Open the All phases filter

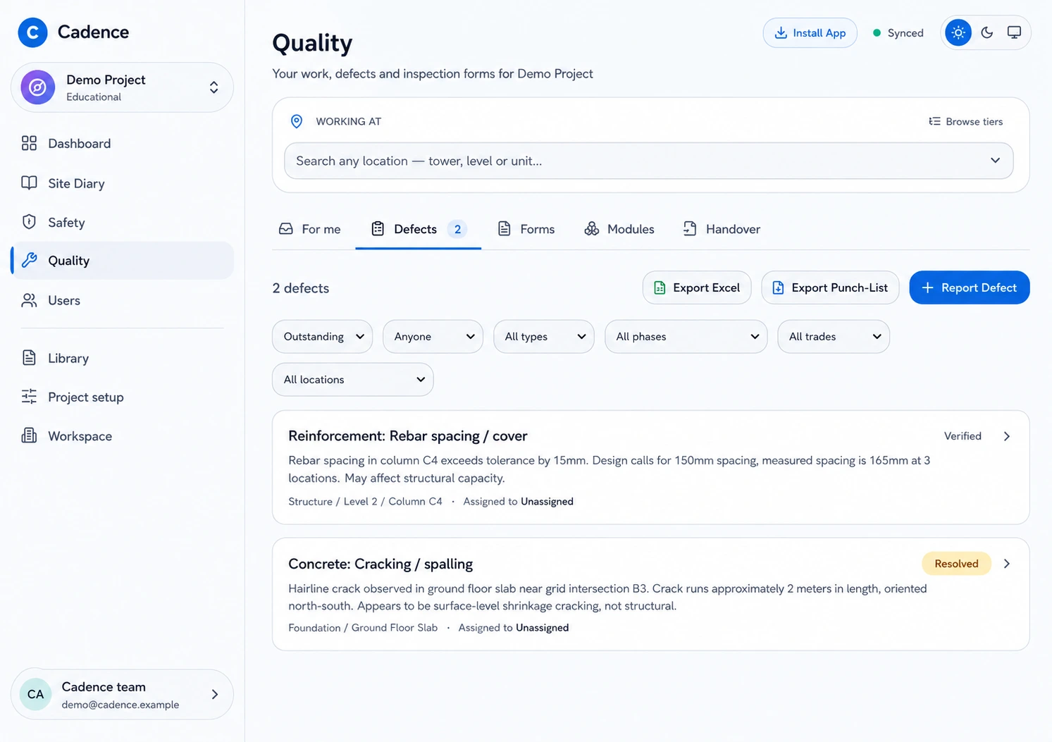pos(686,337)
